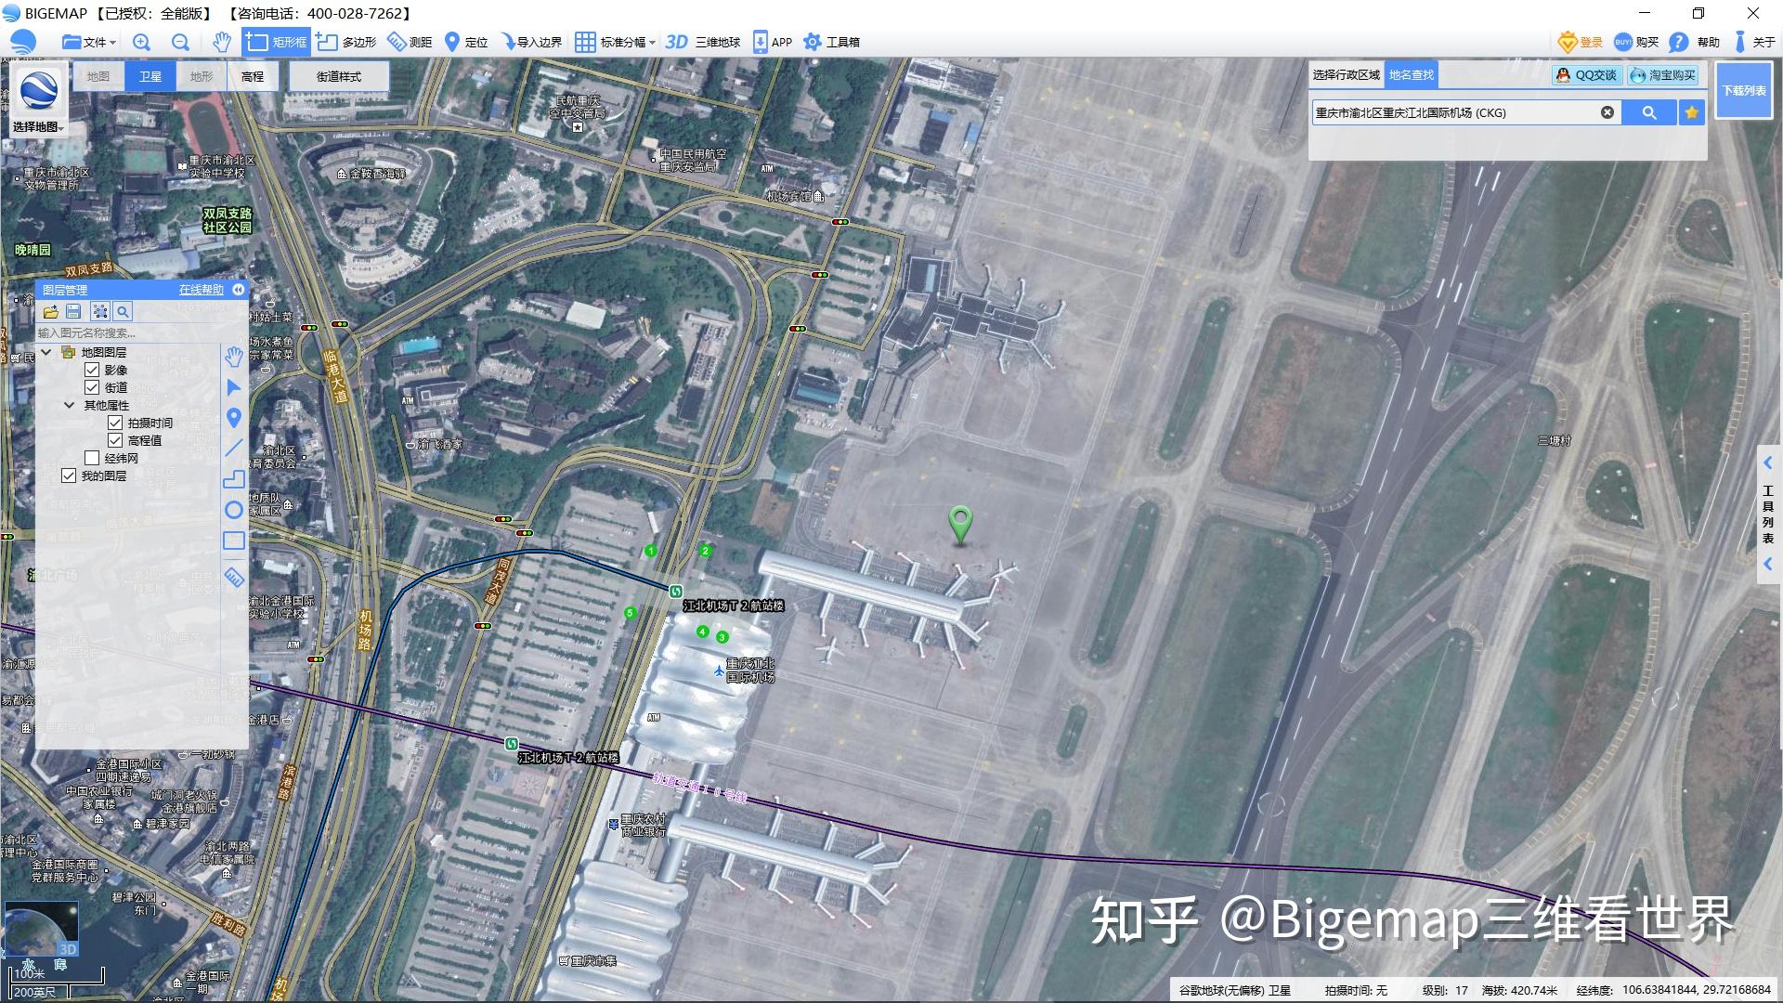Switch to the 地图 map tab

coord(98,76)
